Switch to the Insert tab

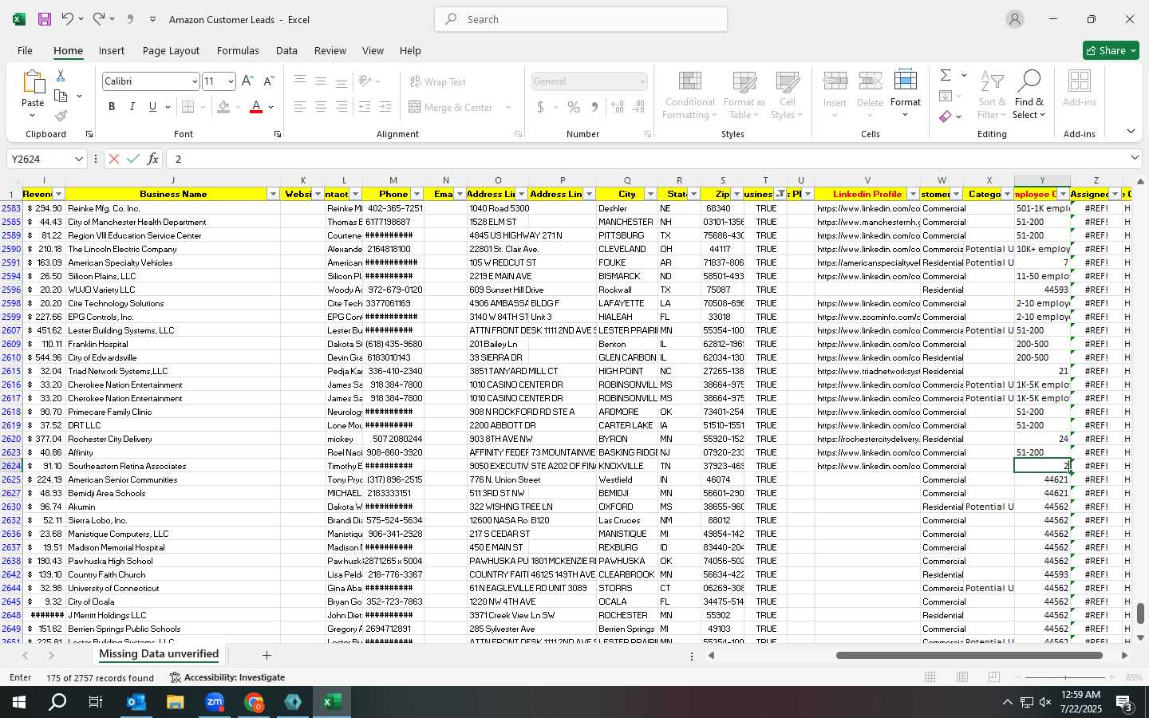(112, 50)
